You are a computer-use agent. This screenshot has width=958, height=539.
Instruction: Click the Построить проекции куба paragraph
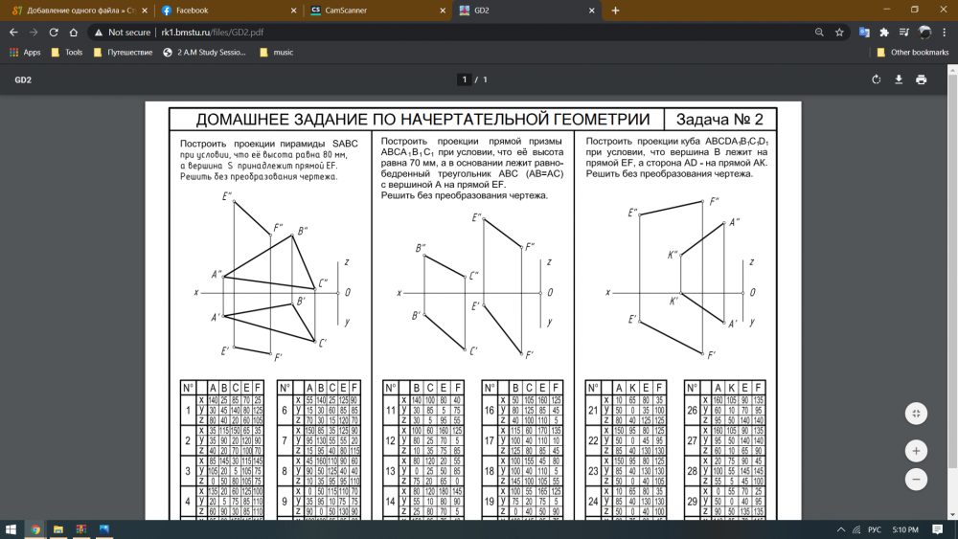click(x=676, y=158)
